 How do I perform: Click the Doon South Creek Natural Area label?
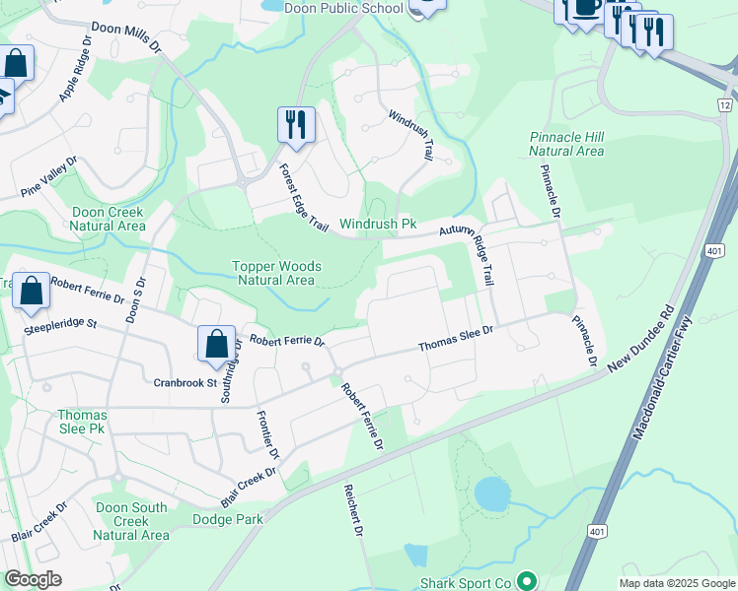(131, 521)
